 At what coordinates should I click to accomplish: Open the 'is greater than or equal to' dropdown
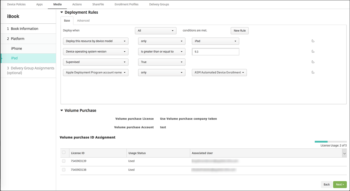[x=162, y=52]
